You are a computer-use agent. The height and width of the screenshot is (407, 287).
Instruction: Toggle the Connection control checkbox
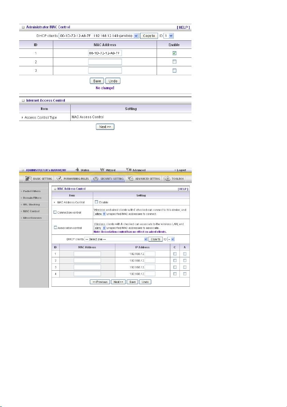55,213
